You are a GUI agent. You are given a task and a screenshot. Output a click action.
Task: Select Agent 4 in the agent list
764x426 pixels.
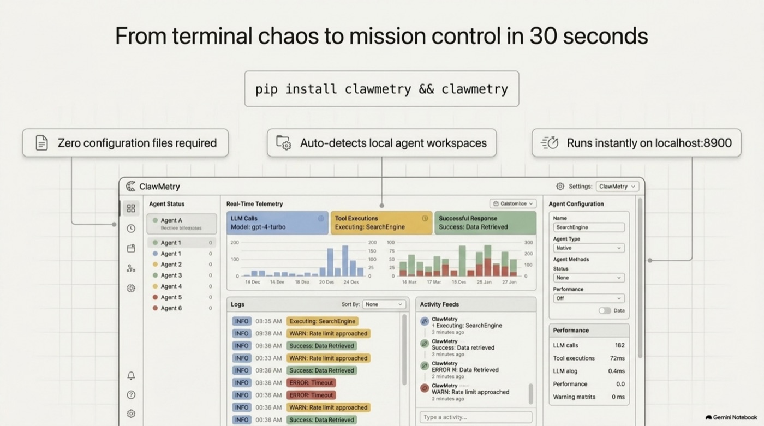coord(182,286)
